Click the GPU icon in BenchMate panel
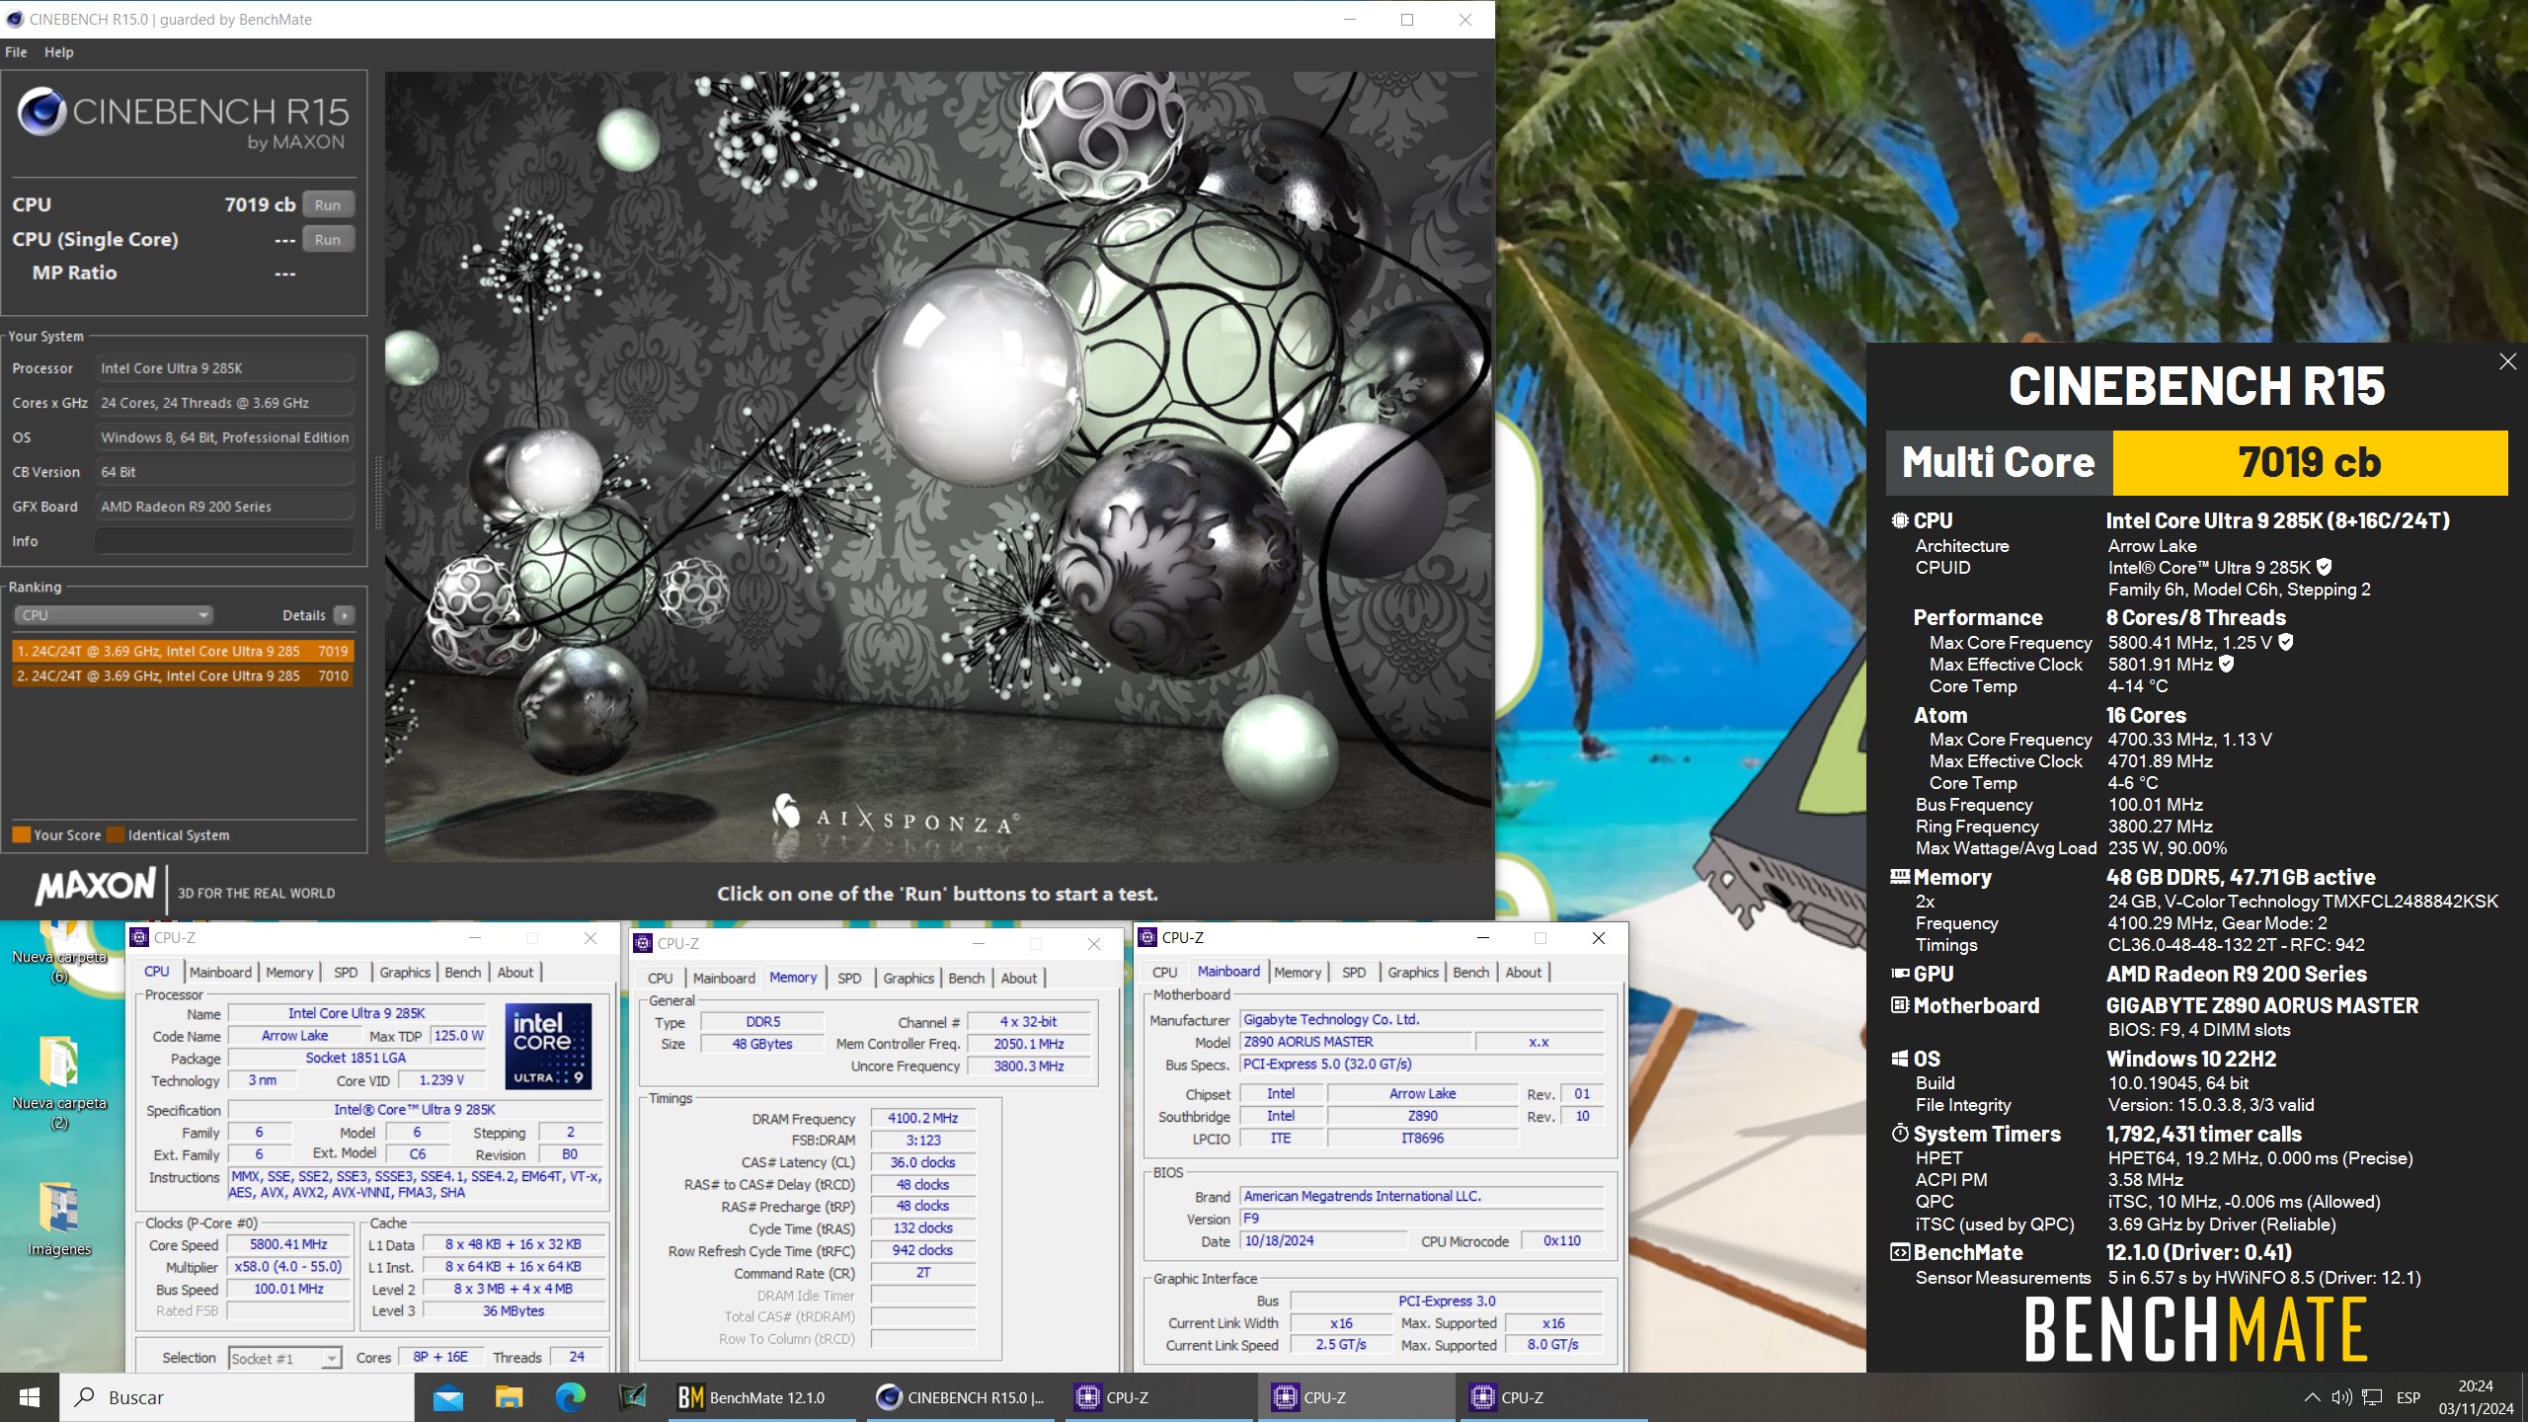The width and height of the screenshot is (2528, 1422). click(1900, 974)
